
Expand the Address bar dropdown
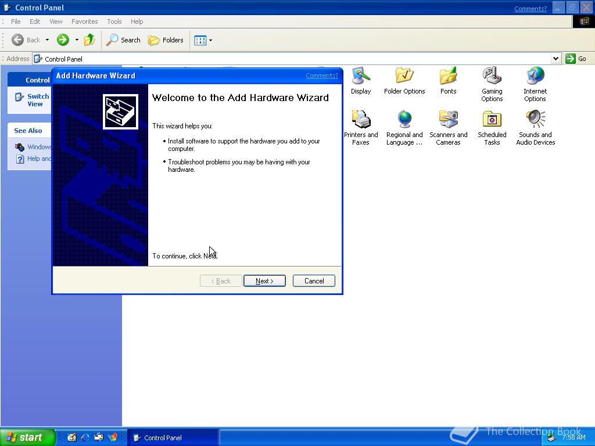click(555, 59)
